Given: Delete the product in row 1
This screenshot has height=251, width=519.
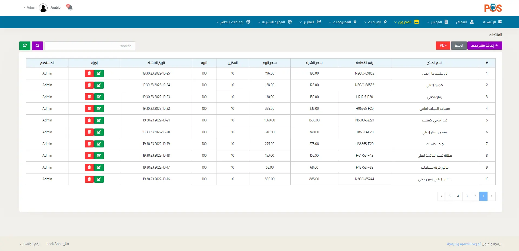Looking at the screenshot, I should click(x=89, y=73).
